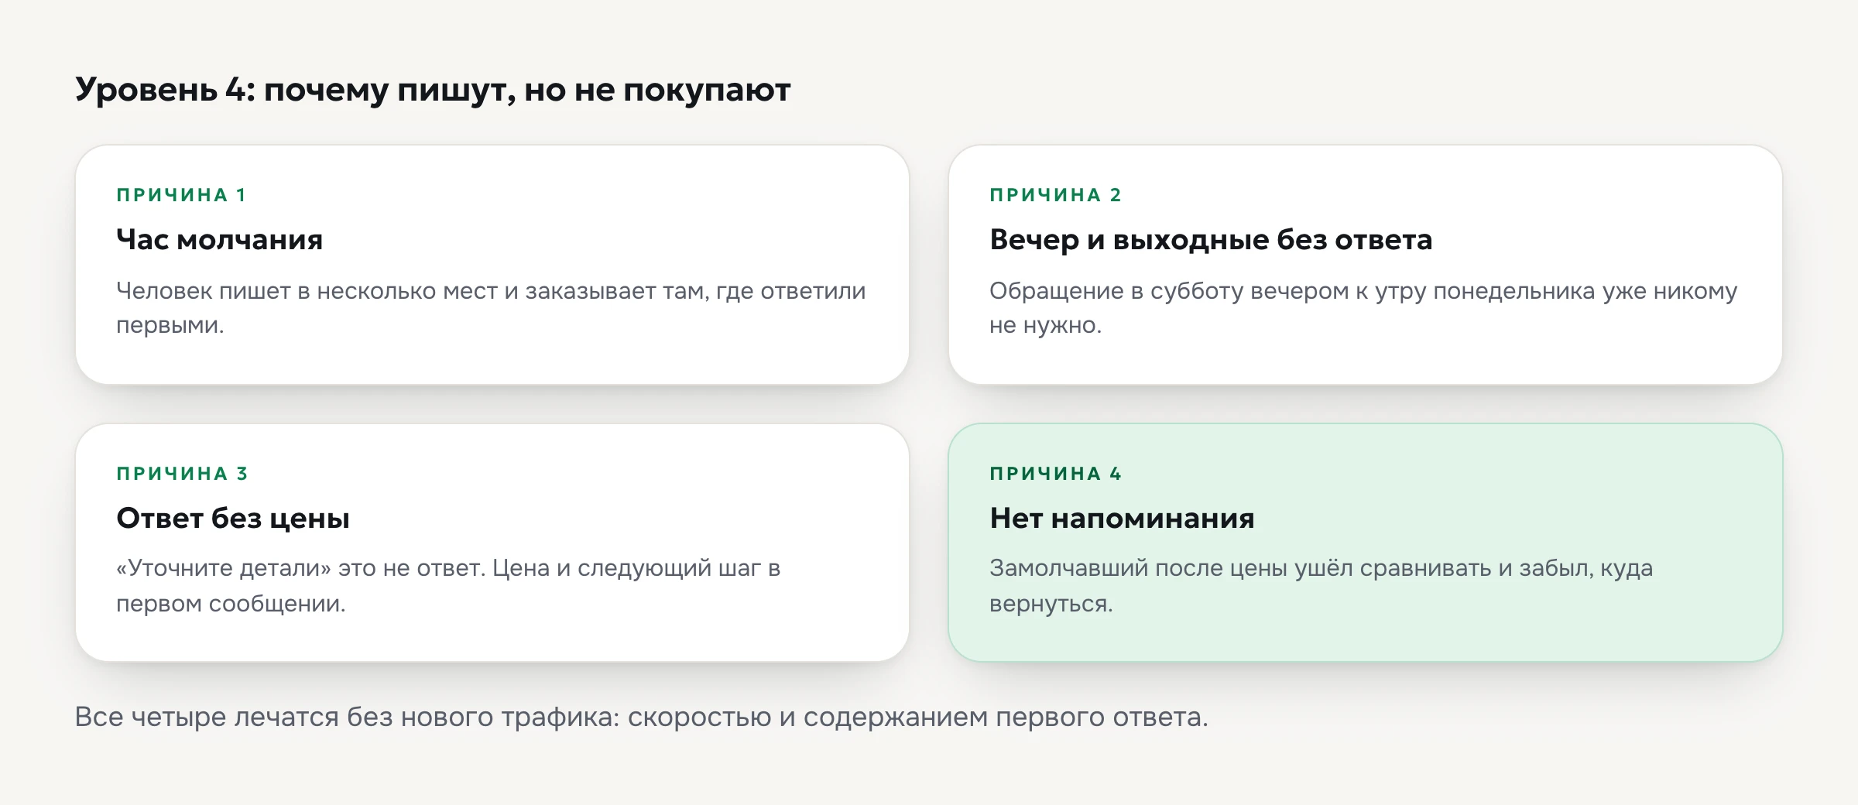Click the text "Обращение в субботу вечером"
The width and height of the screenshot is (1858, 805).
1167,291
